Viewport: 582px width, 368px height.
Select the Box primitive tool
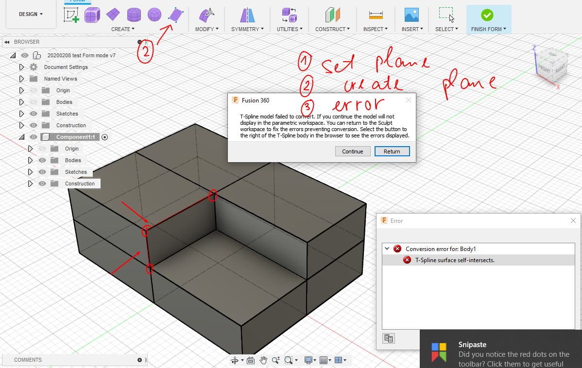coord(92,15)
